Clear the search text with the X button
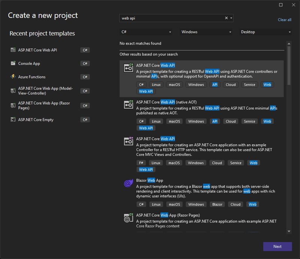Screen dimensions: 300x259 (226, 18)
